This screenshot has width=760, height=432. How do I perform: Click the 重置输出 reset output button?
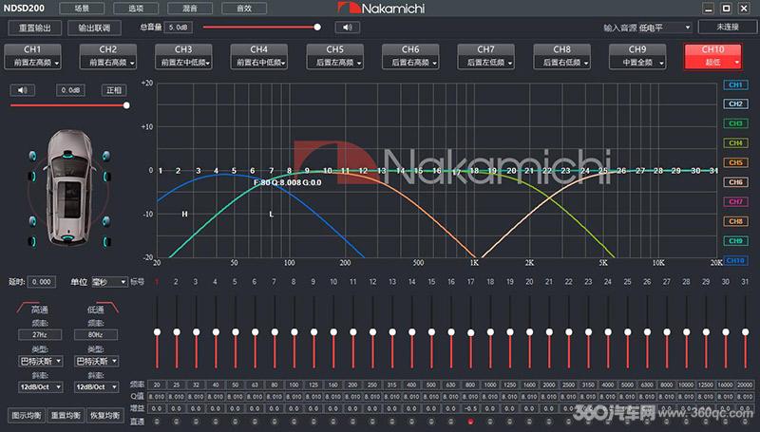tap(35, 28)
